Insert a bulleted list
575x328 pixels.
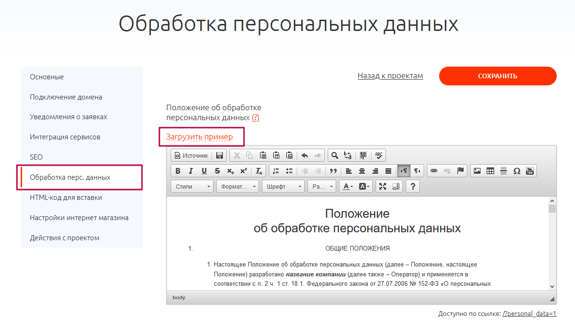coord(289,171)
